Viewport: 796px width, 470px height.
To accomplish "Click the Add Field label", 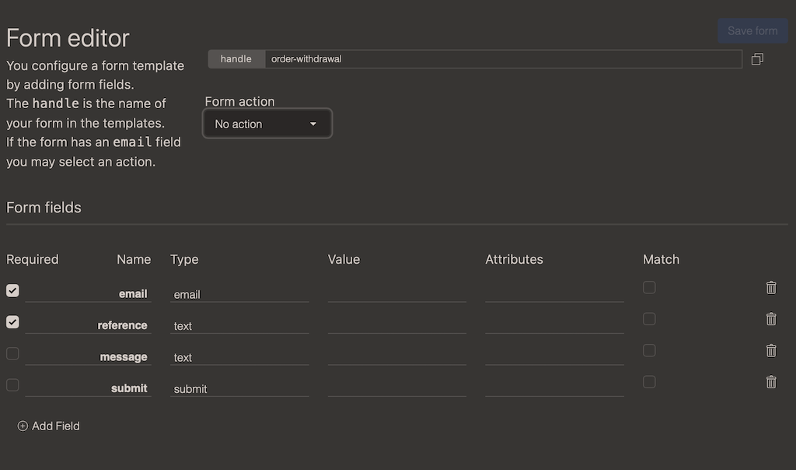I will tap(56, 426).
